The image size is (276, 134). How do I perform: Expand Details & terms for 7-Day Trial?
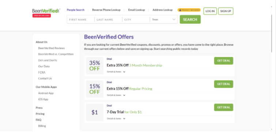116,119
